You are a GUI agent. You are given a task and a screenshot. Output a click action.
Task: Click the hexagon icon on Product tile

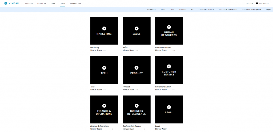[136, 68]
